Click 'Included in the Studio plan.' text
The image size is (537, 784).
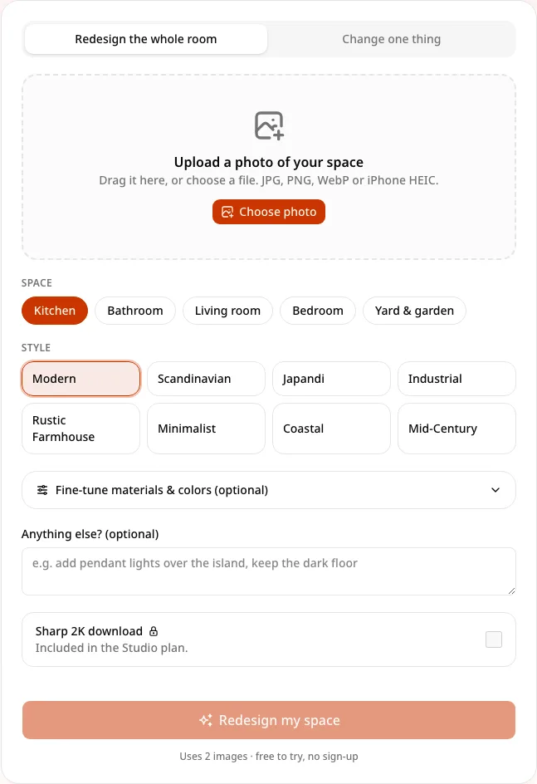pyautogui.click(x=111, y=648)
